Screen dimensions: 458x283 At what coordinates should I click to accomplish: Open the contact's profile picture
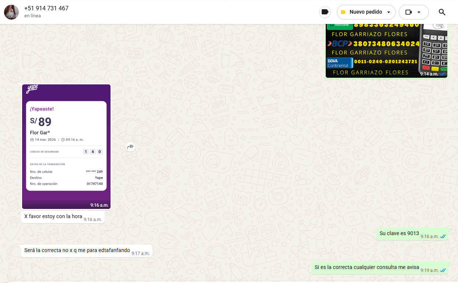(x=11, y=12)
